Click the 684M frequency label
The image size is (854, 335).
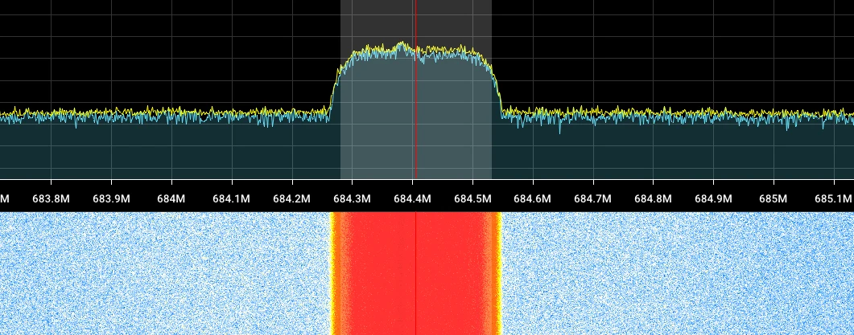[x=171, y=198]
